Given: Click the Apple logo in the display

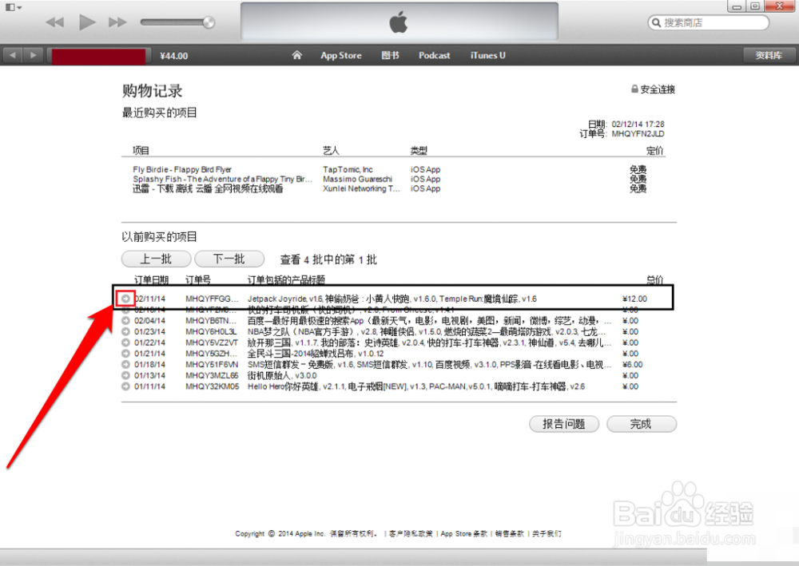Looking at the screenshot, I should pos(399,22).
